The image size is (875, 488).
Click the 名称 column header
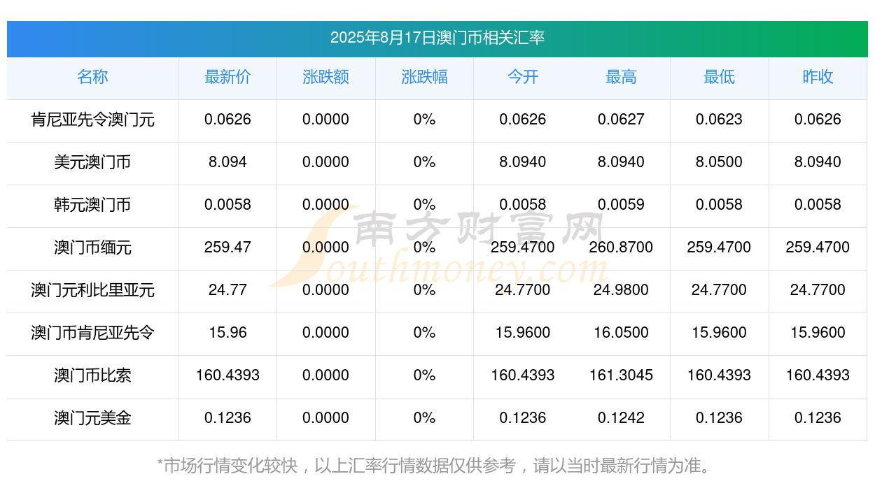tap(92, 77)
